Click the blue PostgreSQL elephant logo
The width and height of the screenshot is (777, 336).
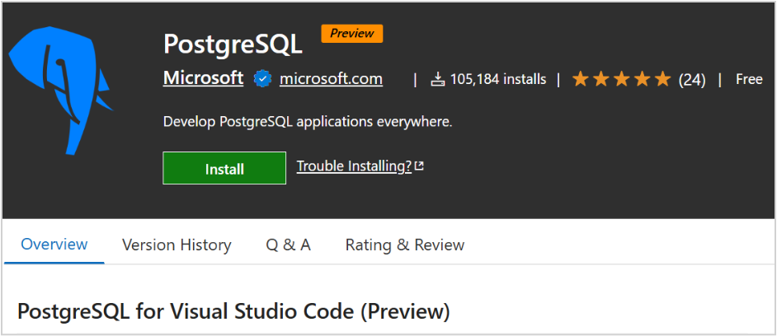(x=61, y=91)
